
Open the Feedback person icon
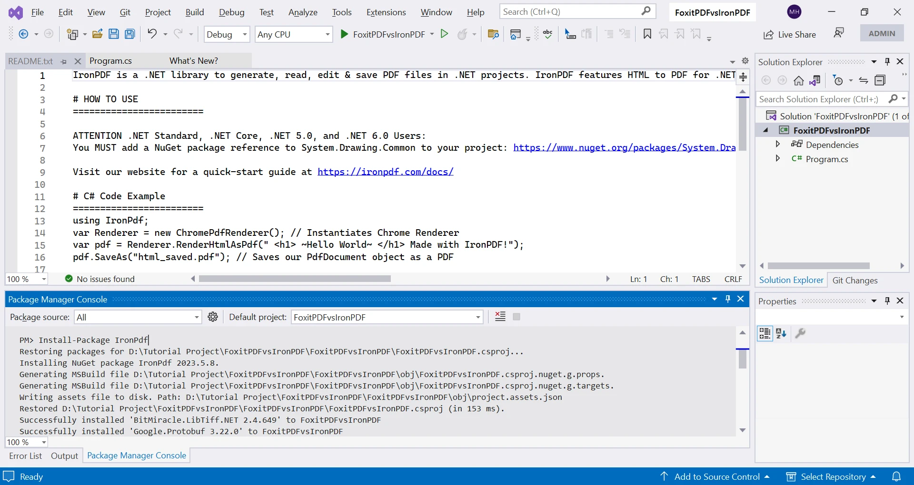tap(839, 33)
